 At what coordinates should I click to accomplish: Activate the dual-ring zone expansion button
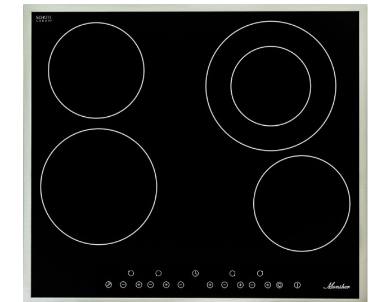tap(280, 285)
